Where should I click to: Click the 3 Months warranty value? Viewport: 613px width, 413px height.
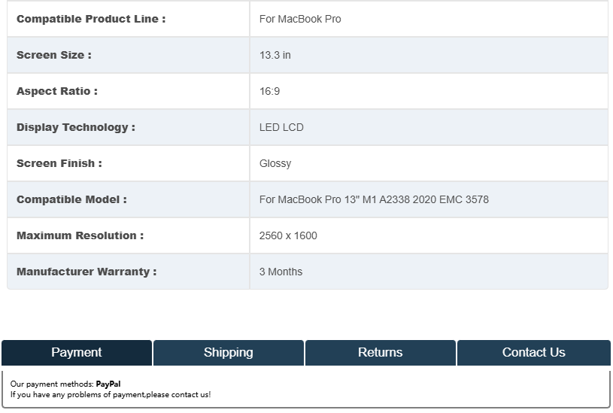(281, 272)
